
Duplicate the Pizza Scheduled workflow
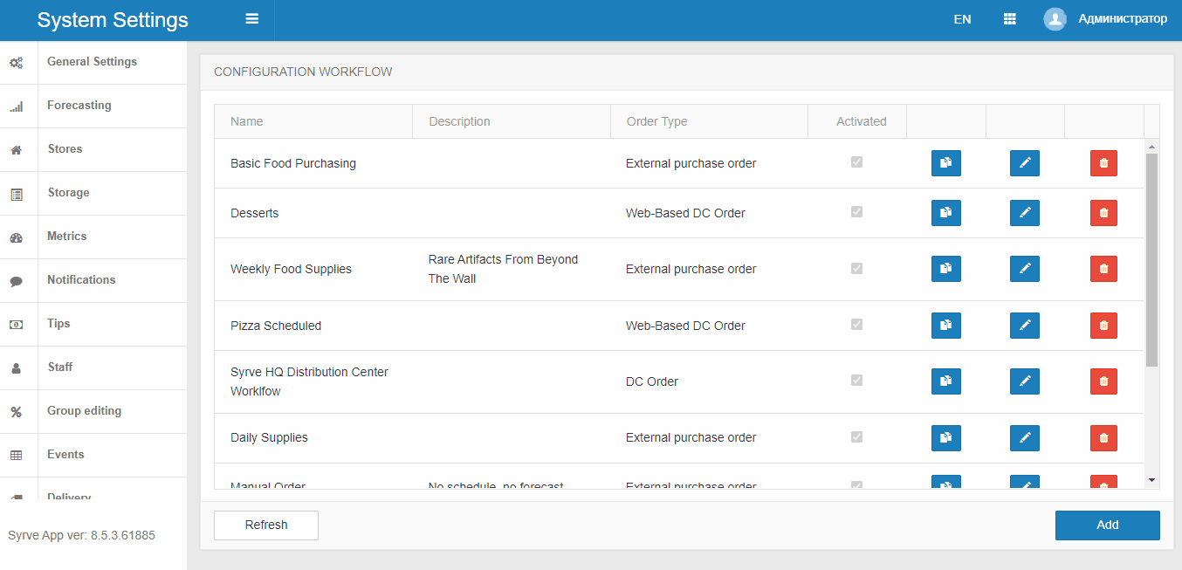point(945,326)
